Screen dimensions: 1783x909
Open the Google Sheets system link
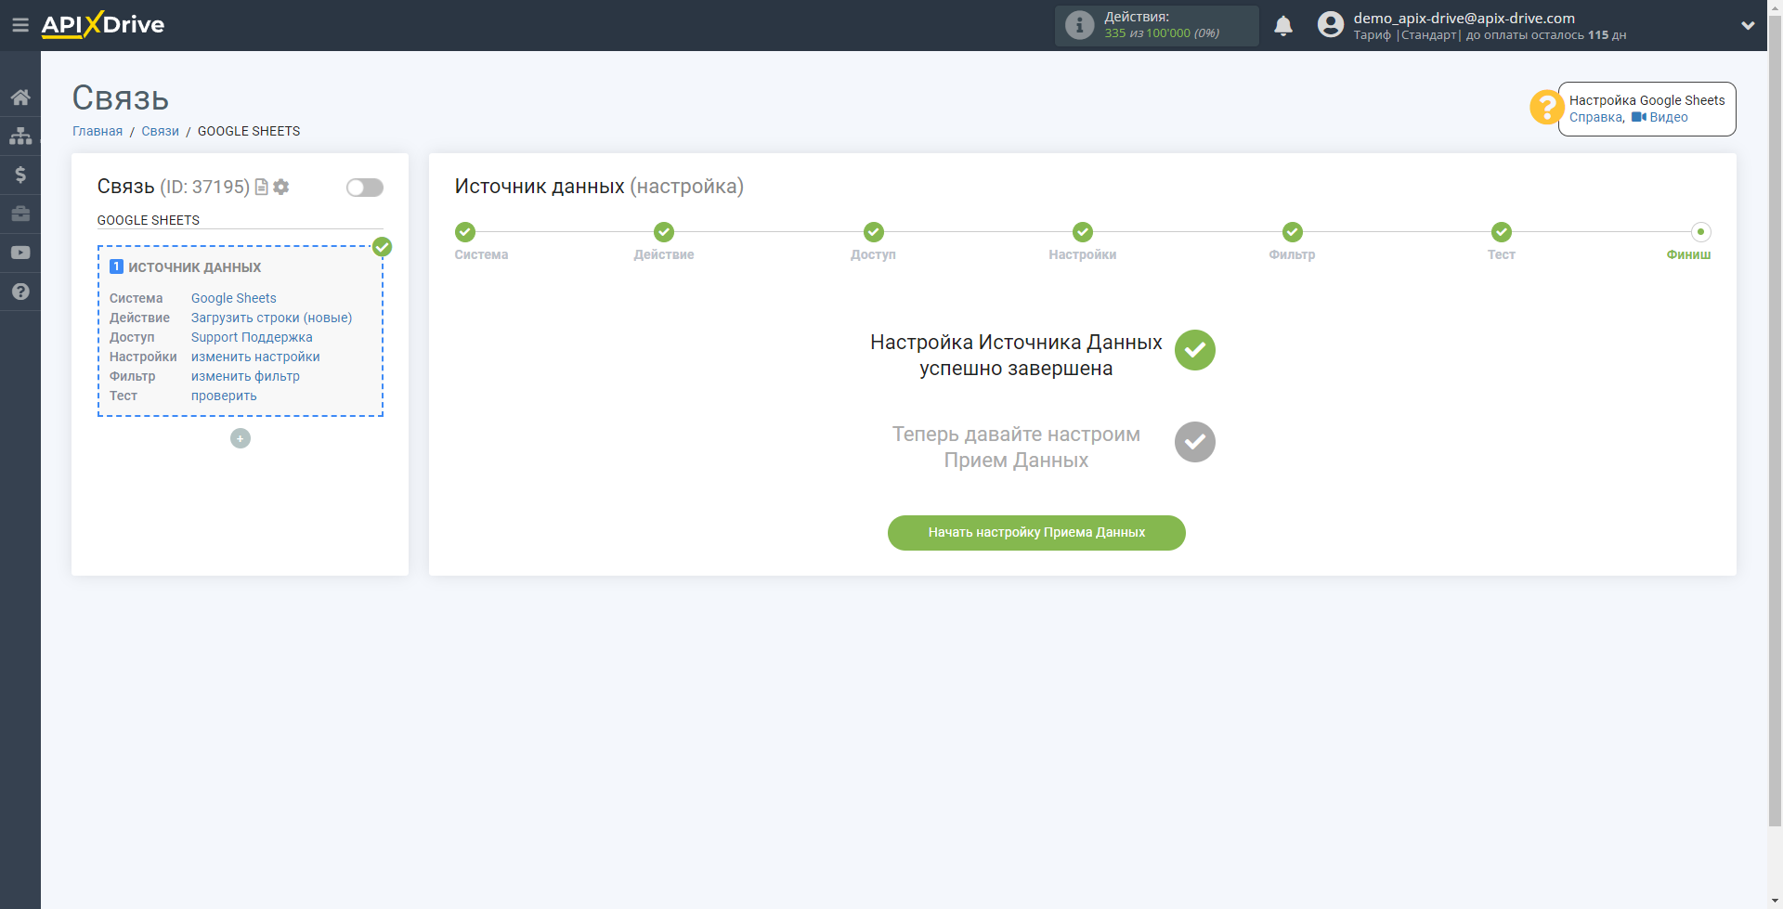234,298
